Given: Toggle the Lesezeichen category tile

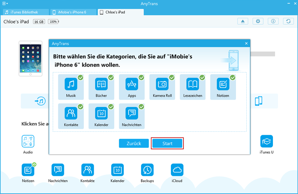Looking at the screenshot, I should 193,87.
